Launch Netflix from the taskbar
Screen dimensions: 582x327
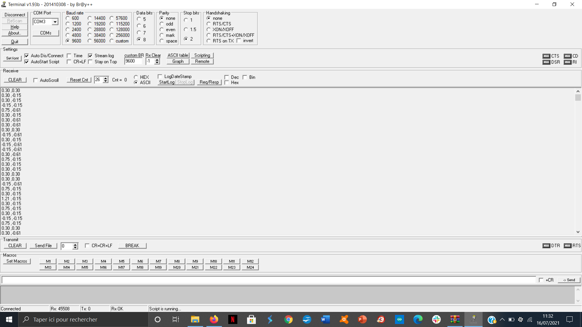pos(232,319)
